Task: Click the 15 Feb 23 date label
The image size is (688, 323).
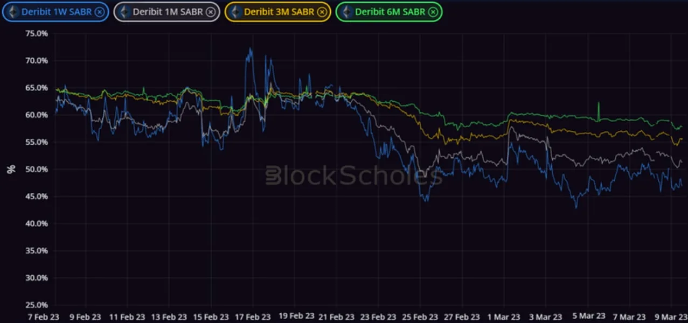Action: (211, 317)
